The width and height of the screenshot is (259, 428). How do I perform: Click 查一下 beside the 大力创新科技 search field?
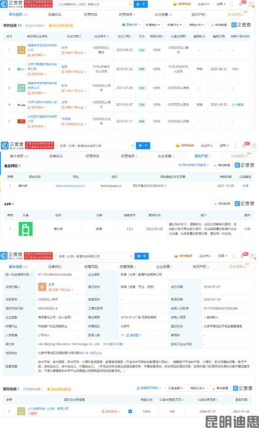pos(141,4)
